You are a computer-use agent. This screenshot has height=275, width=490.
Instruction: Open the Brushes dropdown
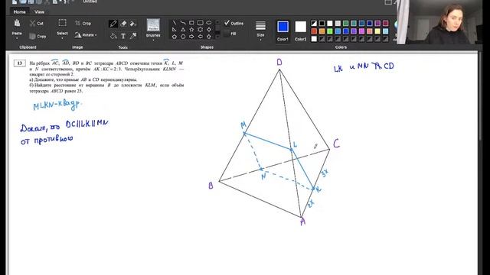pos(153,40)
